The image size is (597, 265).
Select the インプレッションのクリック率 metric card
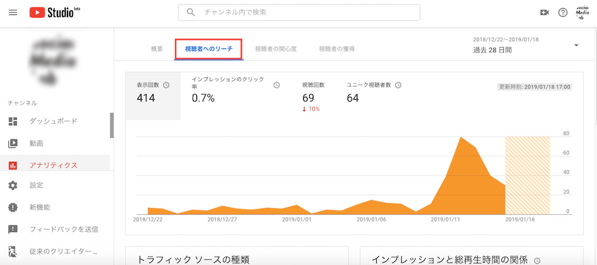tap(236, 96)
